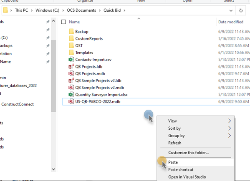Click the Backup folder icon
Viewport: 250px width, 181px height.
point(71,32)
